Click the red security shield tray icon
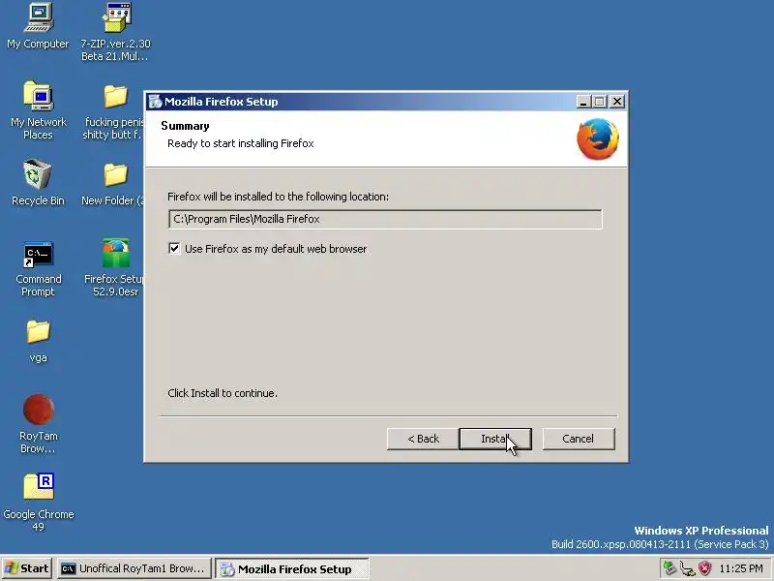Viewport: 774px width, 581px height. (x=705, y=568)
